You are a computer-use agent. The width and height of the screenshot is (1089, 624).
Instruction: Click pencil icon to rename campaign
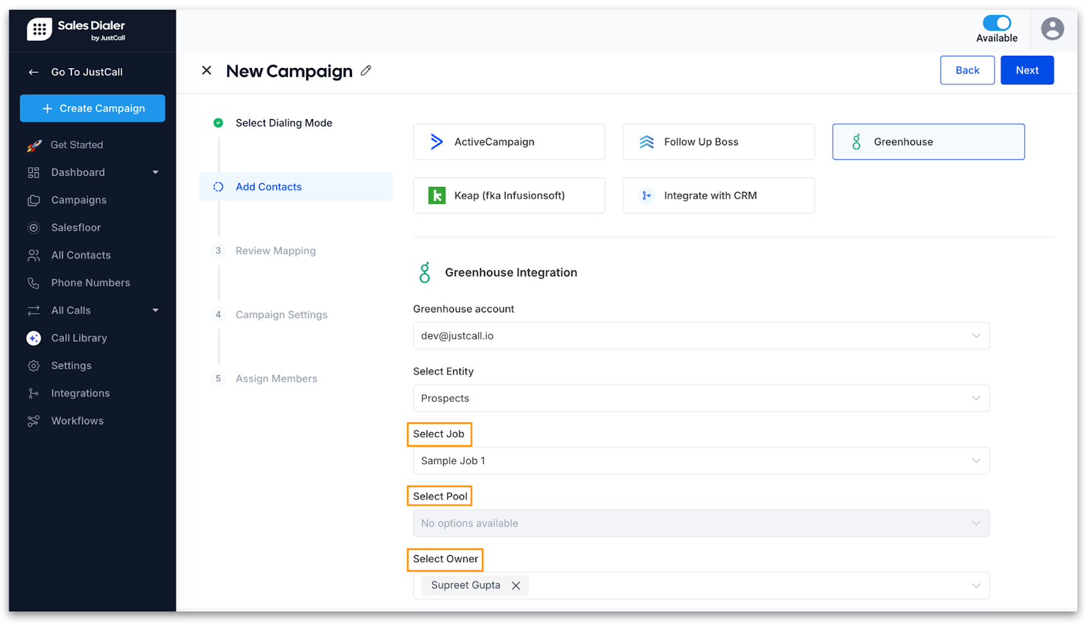pos(366,71)
